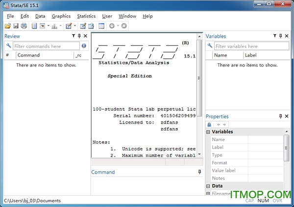
Task: Click the NUM indicator in status bar
Action: (263, 201)
